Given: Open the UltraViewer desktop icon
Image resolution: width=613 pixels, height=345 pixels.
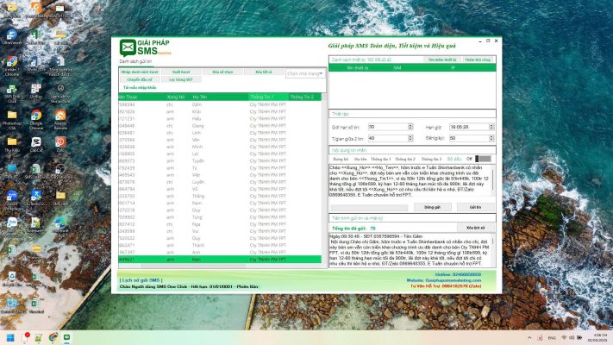Looking at the screenshot, I should pos(11,34).
